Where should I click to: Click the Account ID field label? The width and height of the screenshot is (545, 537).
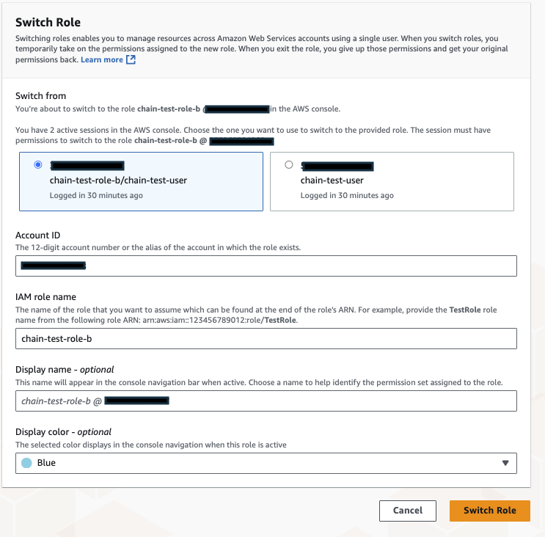(38, 235)
